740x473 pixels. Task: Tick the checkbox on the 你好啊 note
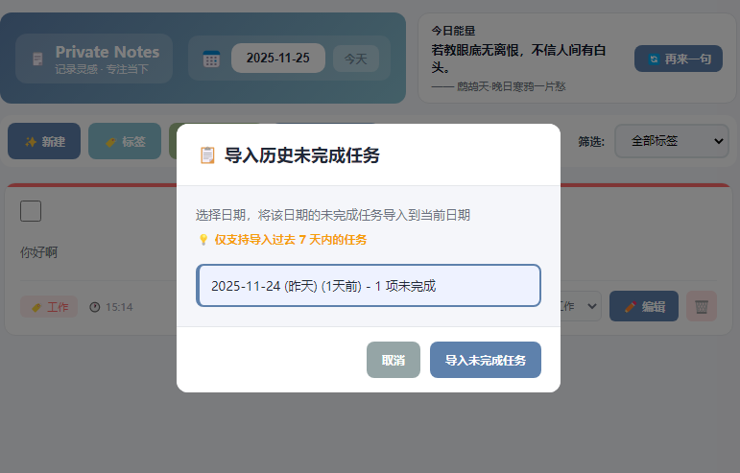[x=31, y=211]
